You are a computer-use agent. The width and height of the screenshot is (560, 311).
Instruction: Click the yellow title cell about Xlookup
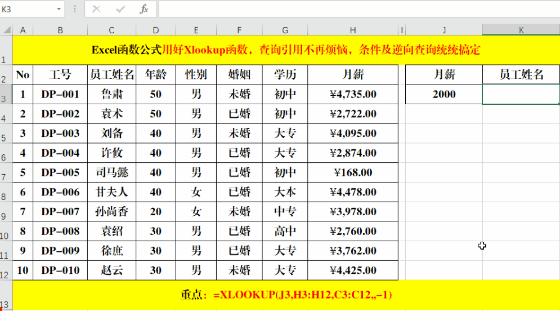click(286, 50)
